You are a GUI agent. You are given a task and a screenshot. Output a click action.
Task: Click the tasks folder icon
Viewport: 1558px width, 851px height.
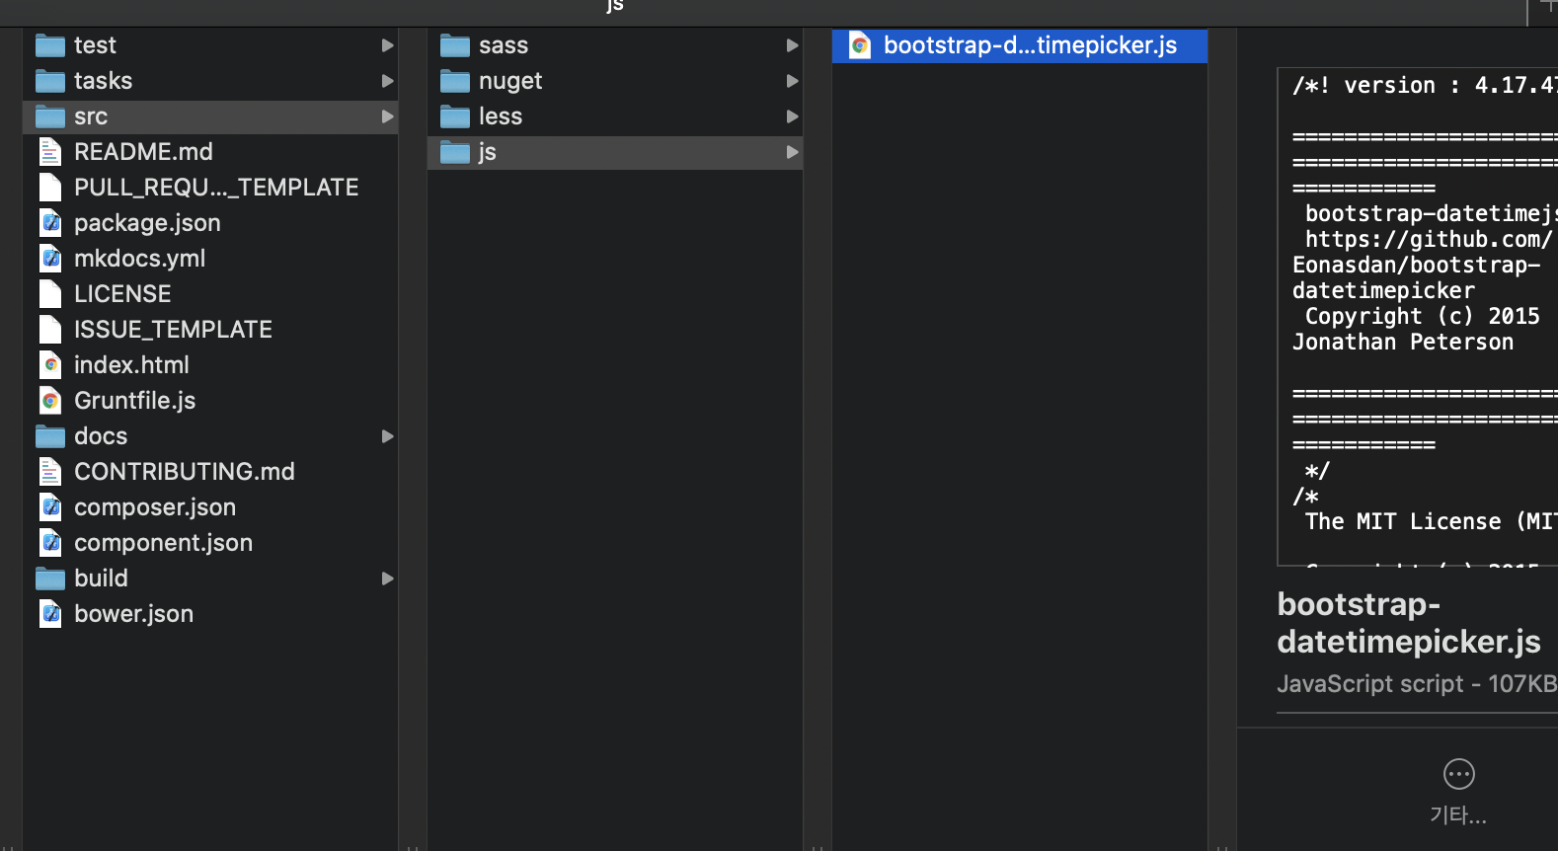[50, 81]
